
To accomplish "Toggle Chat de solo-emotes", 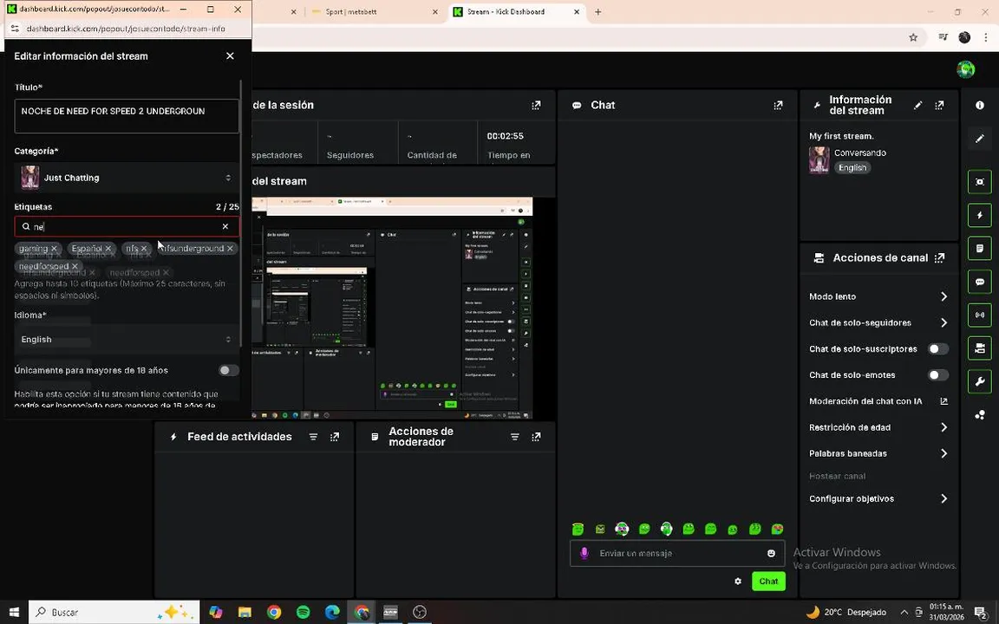I will 937,375.
